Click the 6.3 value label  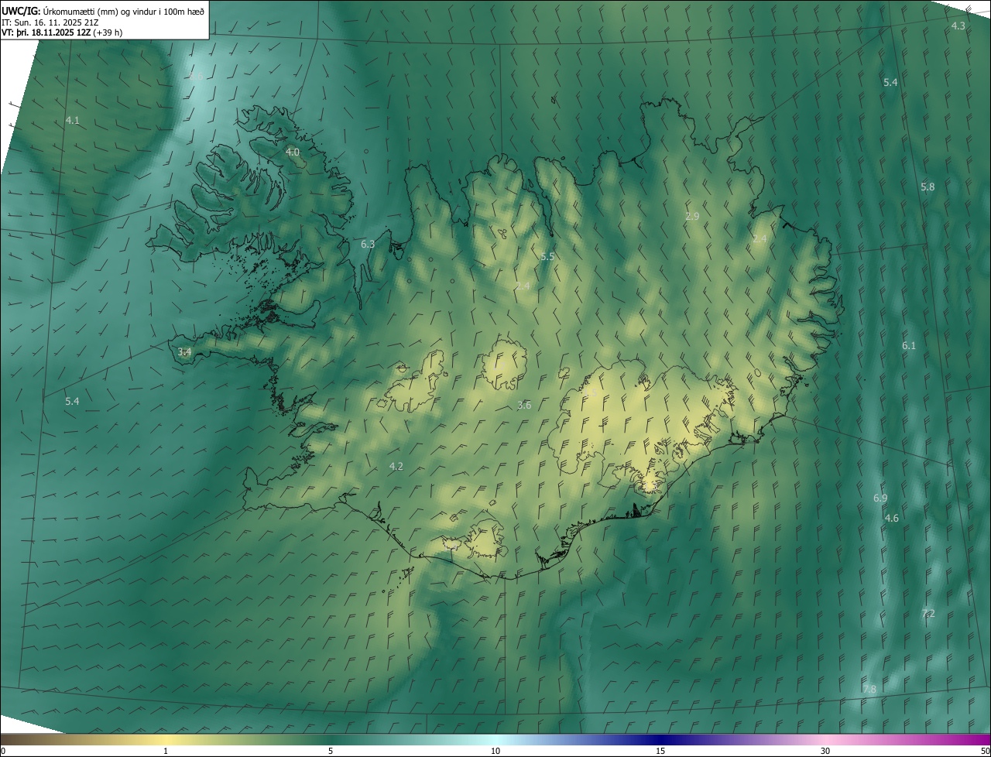point(368,245)
